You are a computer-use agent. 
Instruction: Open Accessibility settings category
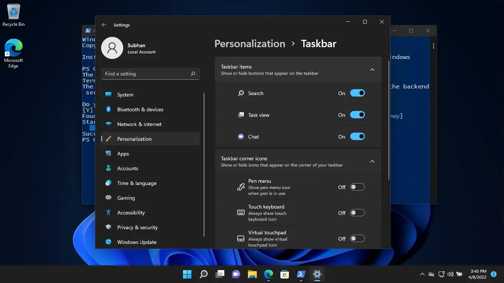tap(151, 213)
